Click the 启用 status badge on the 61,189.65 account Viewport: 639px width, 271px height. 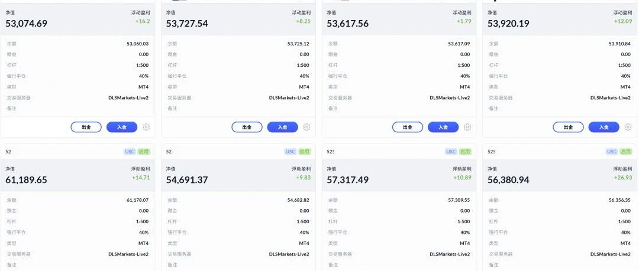tap(144, 151)
